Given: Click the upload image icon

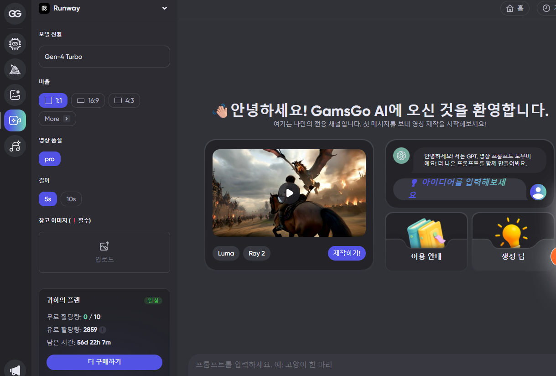Looking at the screenshot, I should [104, 246].
